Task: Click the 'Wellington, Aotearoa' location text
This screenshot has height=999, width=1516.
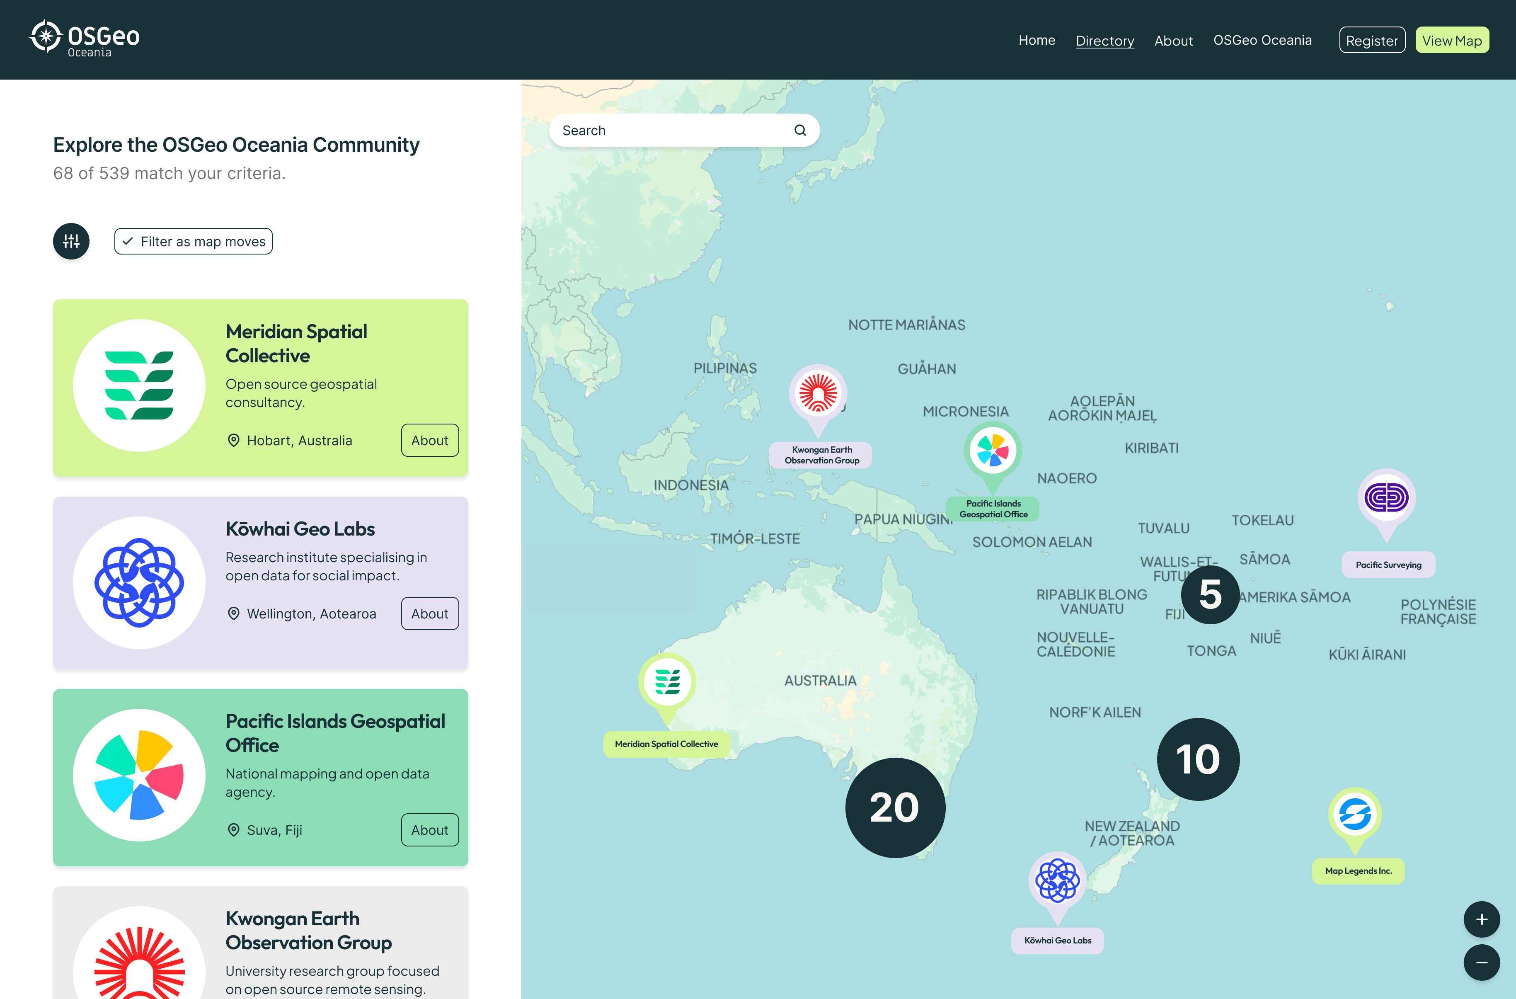Action: pyautogui.click(x=312, y=613)
